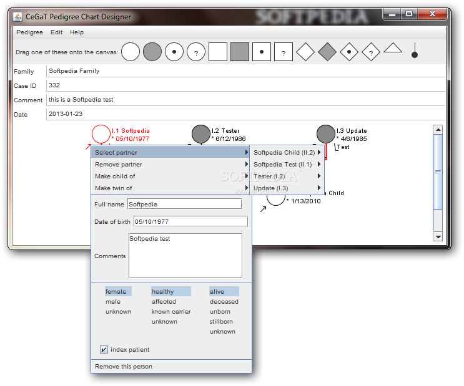Viewport: 464px width, 386px height.
Task: Set health status to unknown
Action: pos(164,322)
